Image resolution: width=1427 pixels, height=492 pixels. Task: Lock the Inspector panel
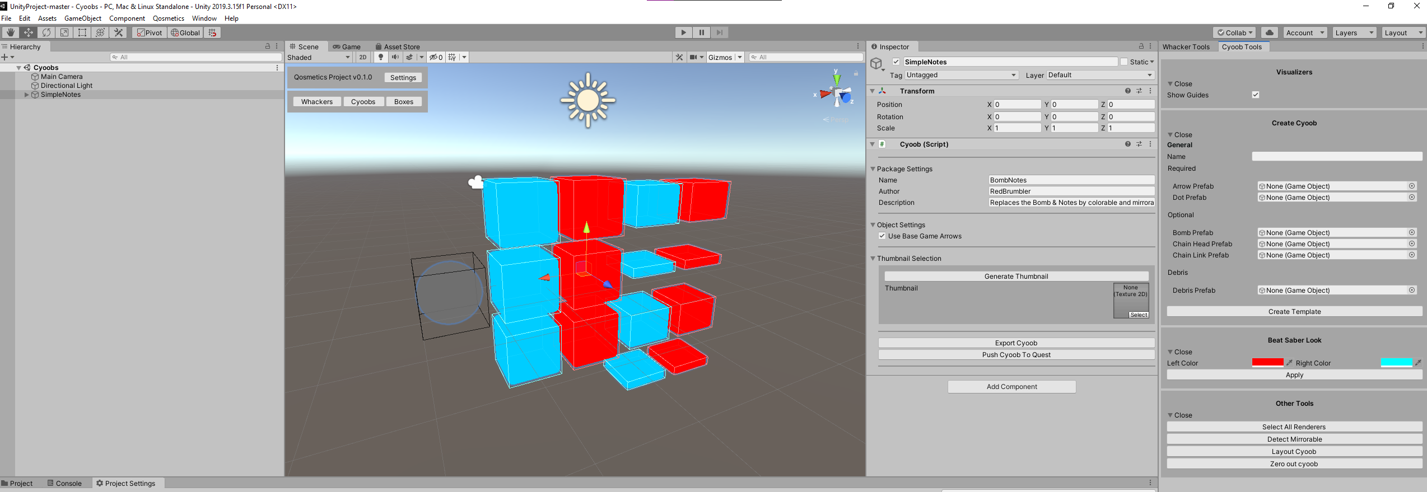1141,46
